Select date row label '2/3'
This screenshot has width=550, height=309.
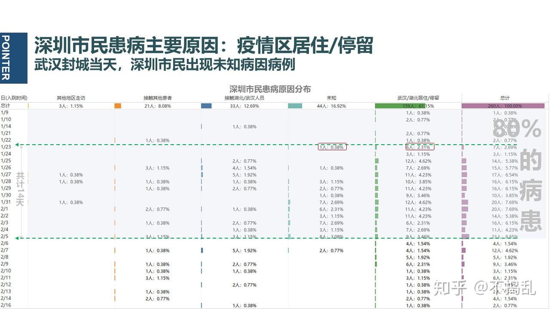click(4, 223)
